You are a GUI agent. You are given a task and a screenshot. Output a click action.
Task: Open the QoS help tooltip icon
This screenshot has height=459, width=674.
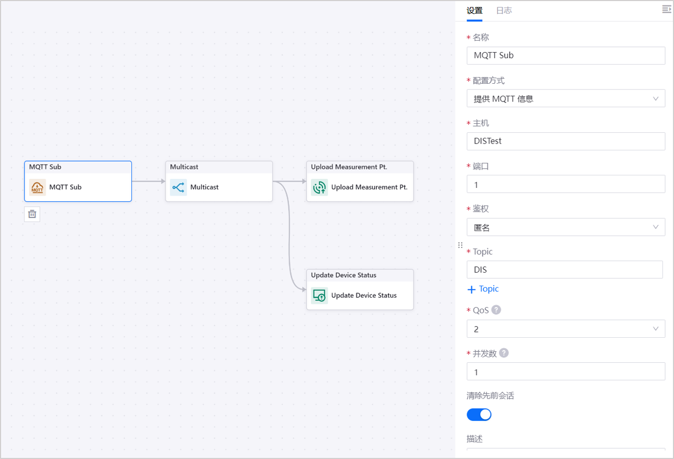[496, 310]
